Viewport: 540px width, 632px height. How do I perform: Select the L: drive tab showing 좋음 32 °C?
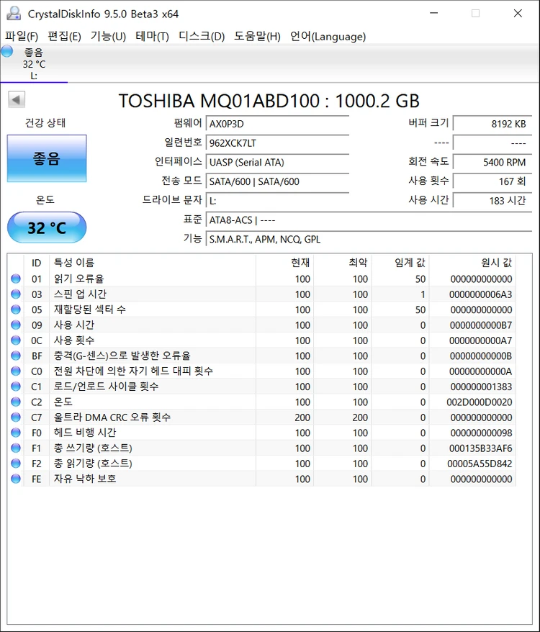(34, 63)
